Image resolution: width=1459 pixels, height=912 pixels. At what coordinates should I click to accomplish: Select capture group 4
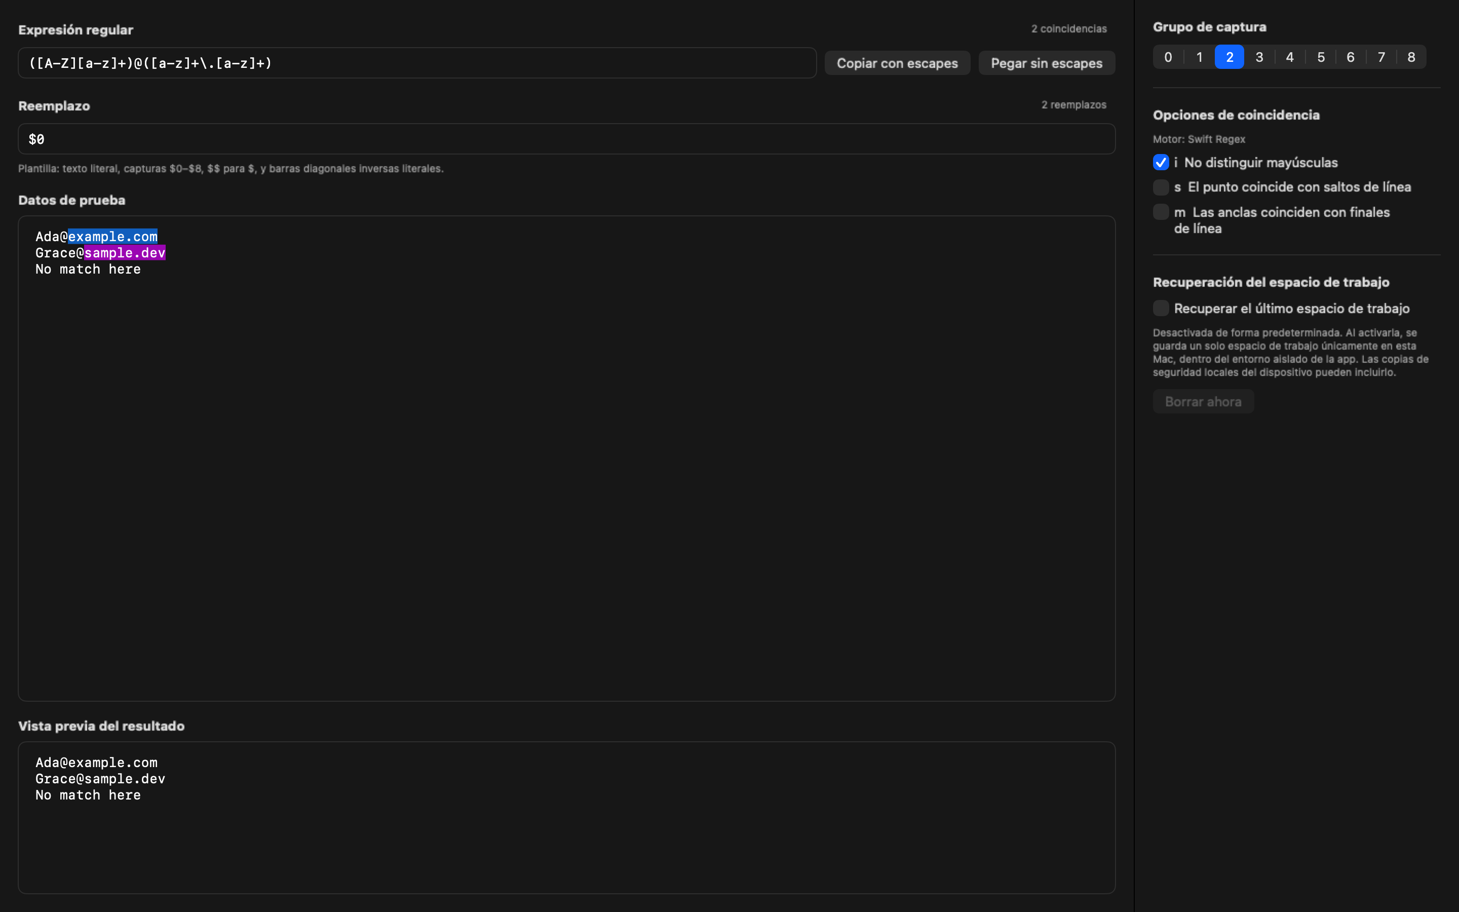[x=1290, y=57]
